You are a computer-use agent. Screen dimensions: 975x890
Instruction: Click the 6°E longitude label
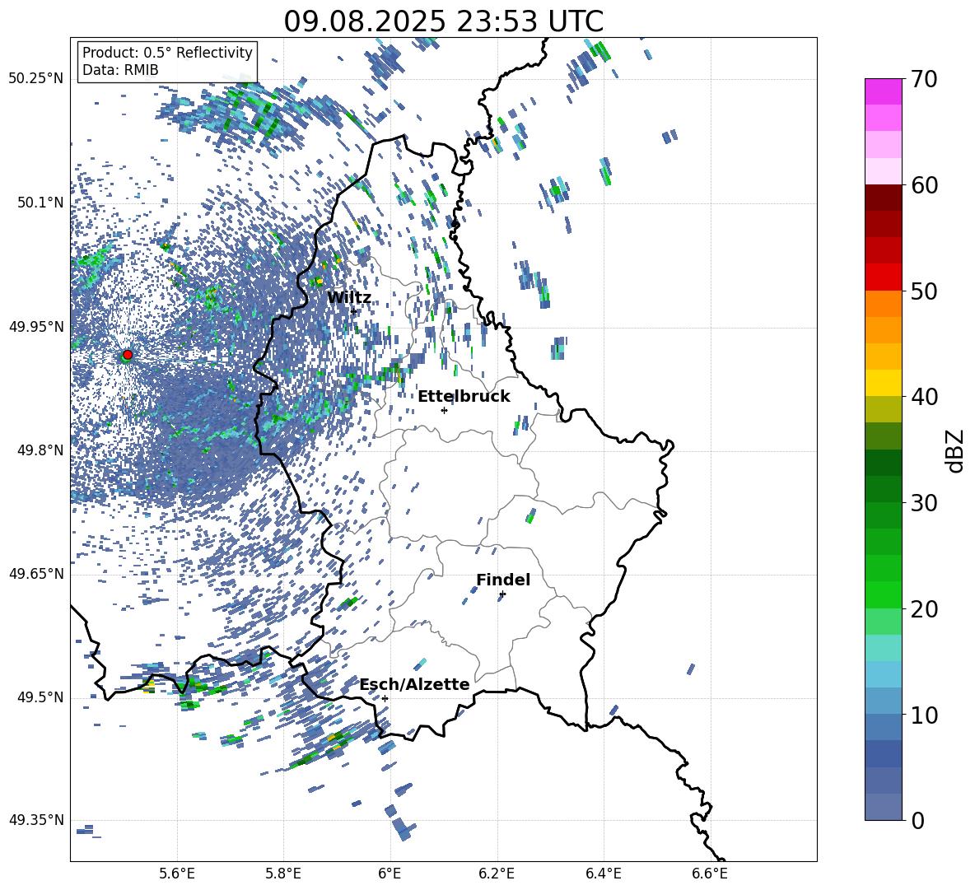390,874
